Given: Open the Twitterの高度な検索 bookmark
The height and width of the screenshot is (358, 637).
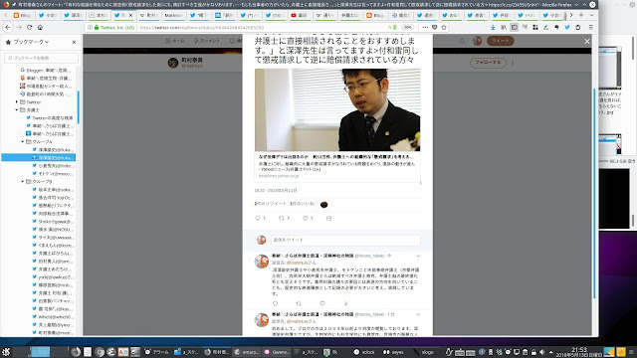Looking at the screenshot, I should coord(50,117).
